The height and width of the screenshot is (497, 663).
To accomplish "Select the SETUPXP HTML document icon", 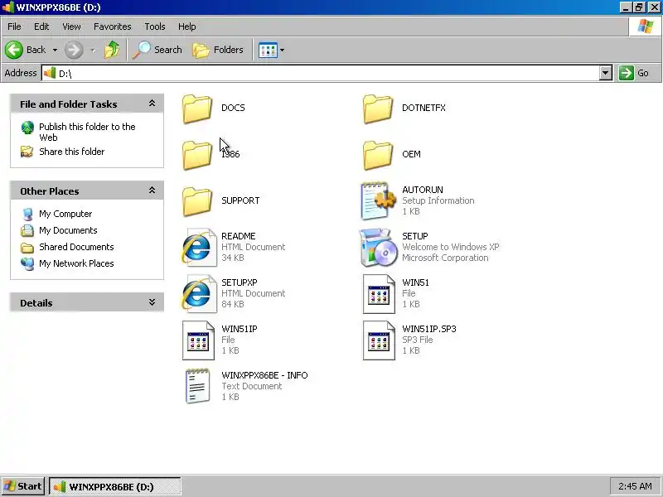I will point(198,294).
